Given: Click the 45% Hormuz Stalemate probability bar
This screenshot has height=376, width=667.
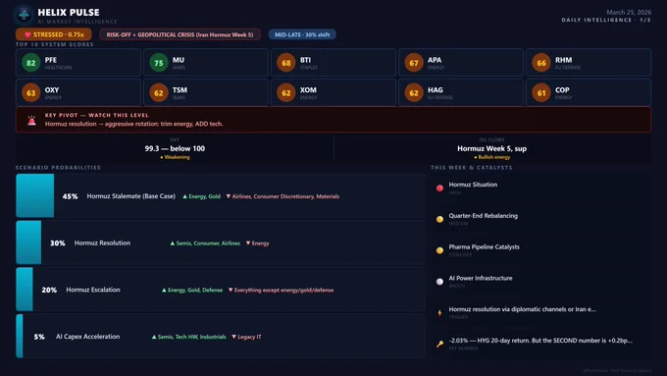Looking at the screenshot, I should click(x=35, y=195).
